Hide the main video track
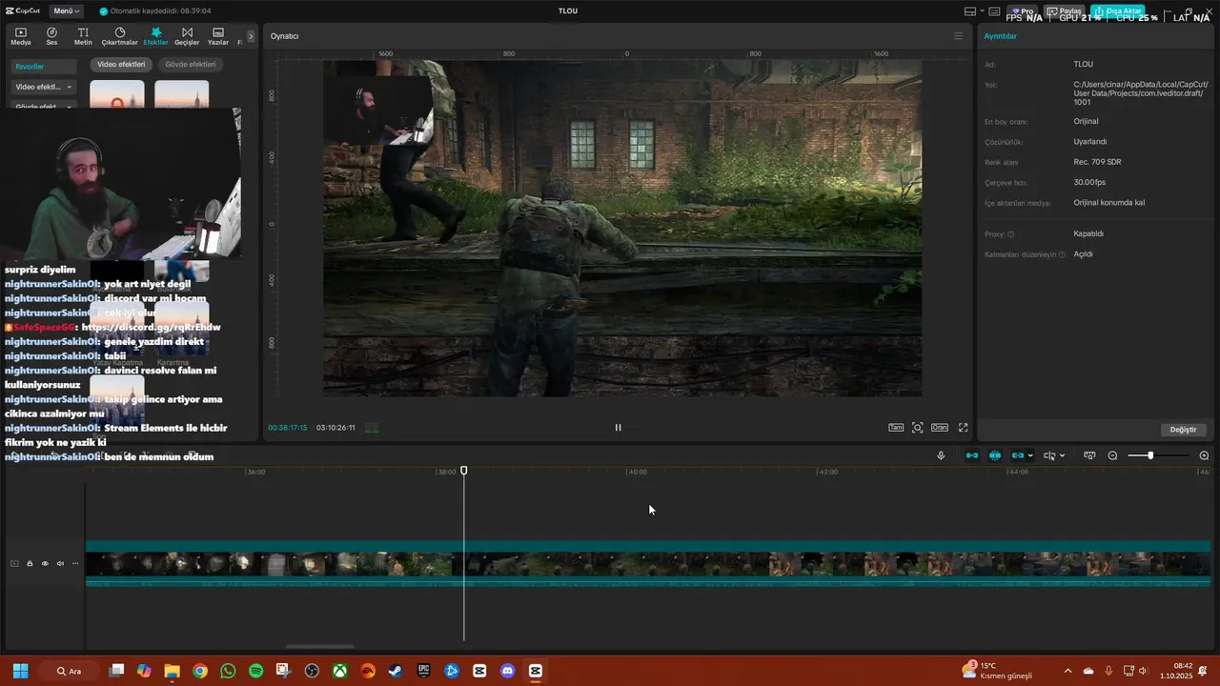 (x=45, y=563)
